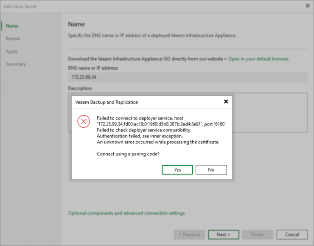Click the 'Veeam Backup and Replication' dialog title
This screenshot has width=314, height=246.
coord(107,102)
